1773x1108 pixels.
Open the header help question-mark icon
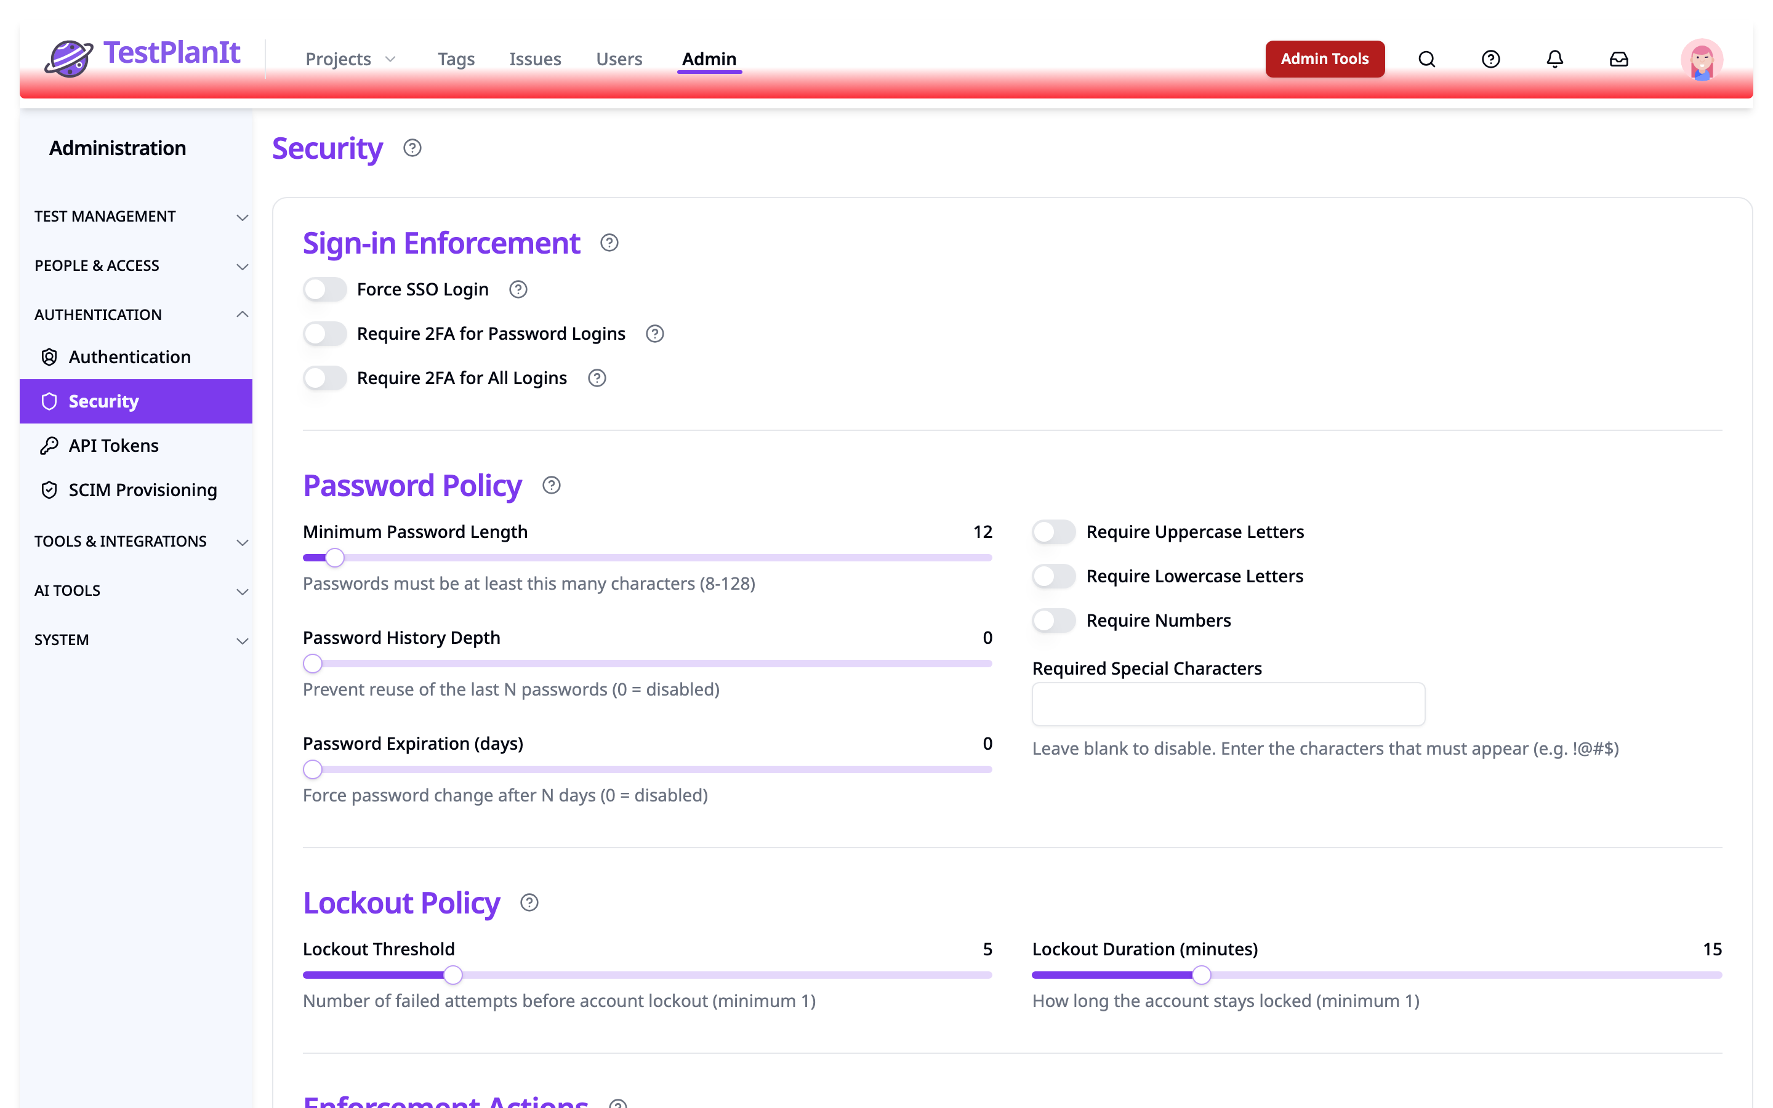coord(1490,58)
